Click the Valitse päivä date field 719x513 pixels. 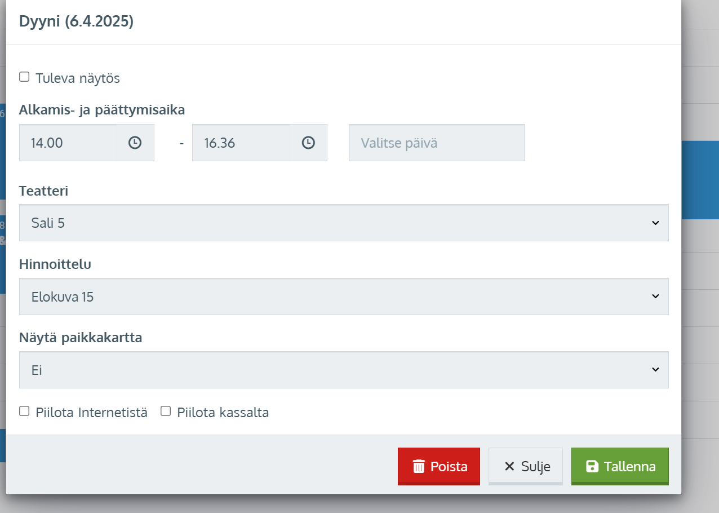tap(437, 143)
